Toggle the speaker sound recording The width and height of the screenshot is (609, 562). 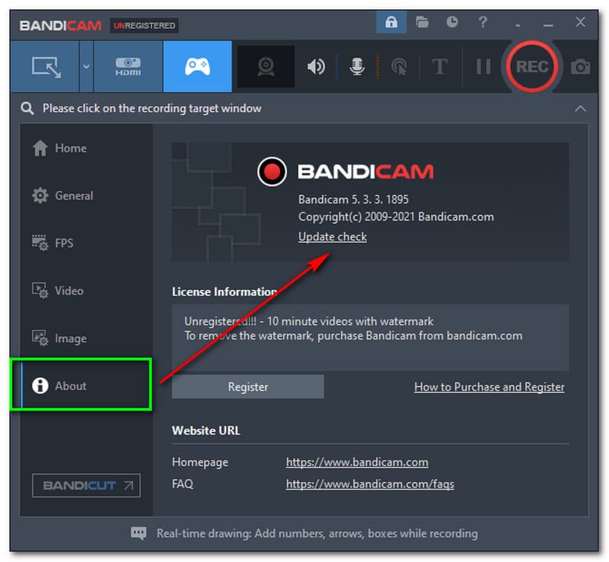coord(316,67)
